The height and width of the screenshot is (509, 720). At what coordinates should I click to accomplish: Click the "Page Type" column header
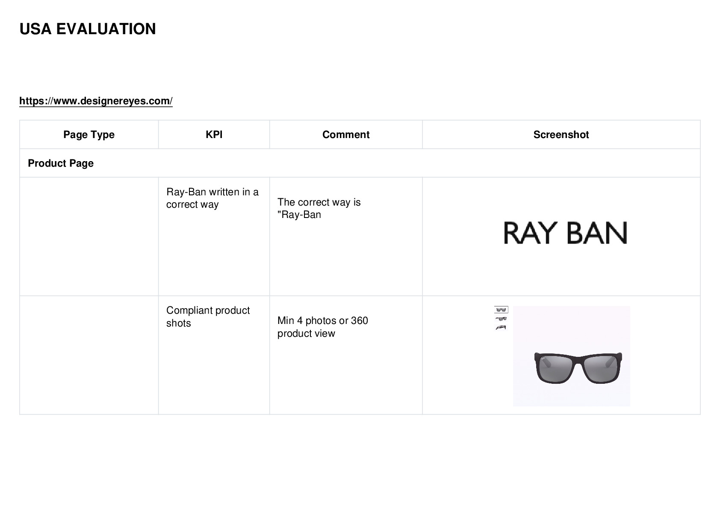pos(89,135)
